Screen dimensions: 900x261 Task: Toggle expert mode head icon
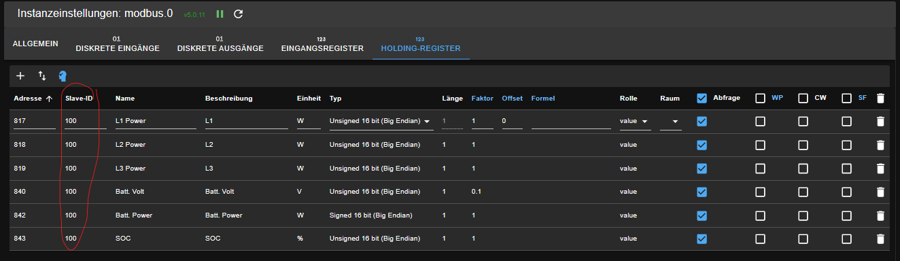click(63, 76)
